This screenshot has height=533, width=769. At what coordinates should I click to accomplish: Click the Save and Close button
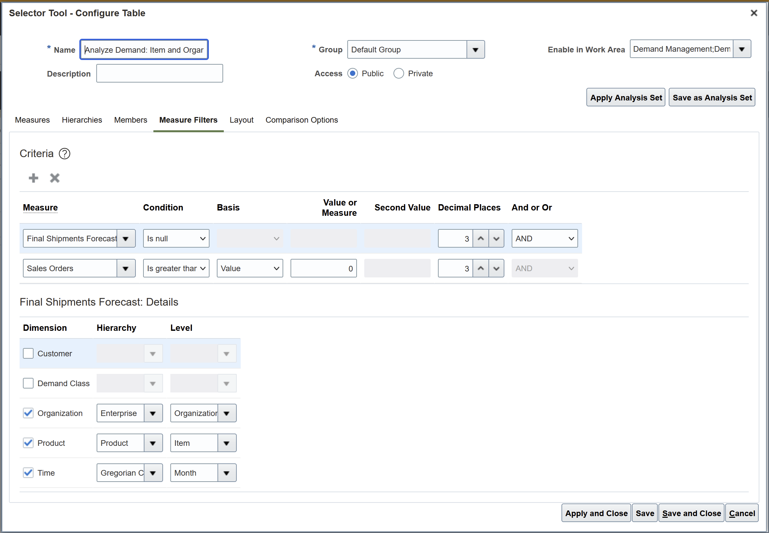coord(691,513)
